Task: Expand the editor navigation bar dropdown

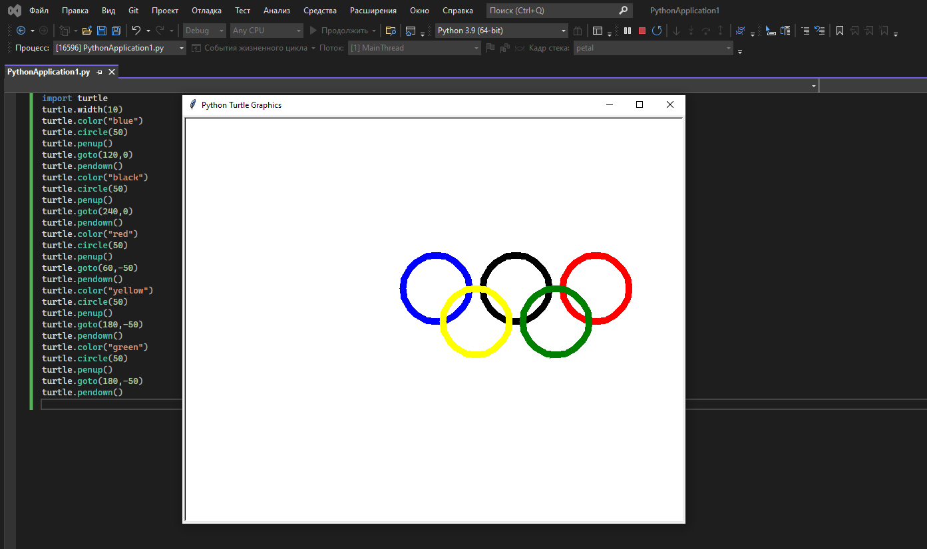Action: [x=814, y=87]
